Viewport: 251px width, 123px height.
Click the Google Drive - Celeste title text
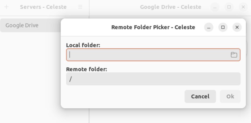[x=171, y=7]
